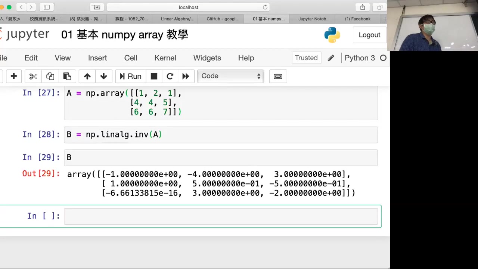Restart the kernel

[170, 76]
